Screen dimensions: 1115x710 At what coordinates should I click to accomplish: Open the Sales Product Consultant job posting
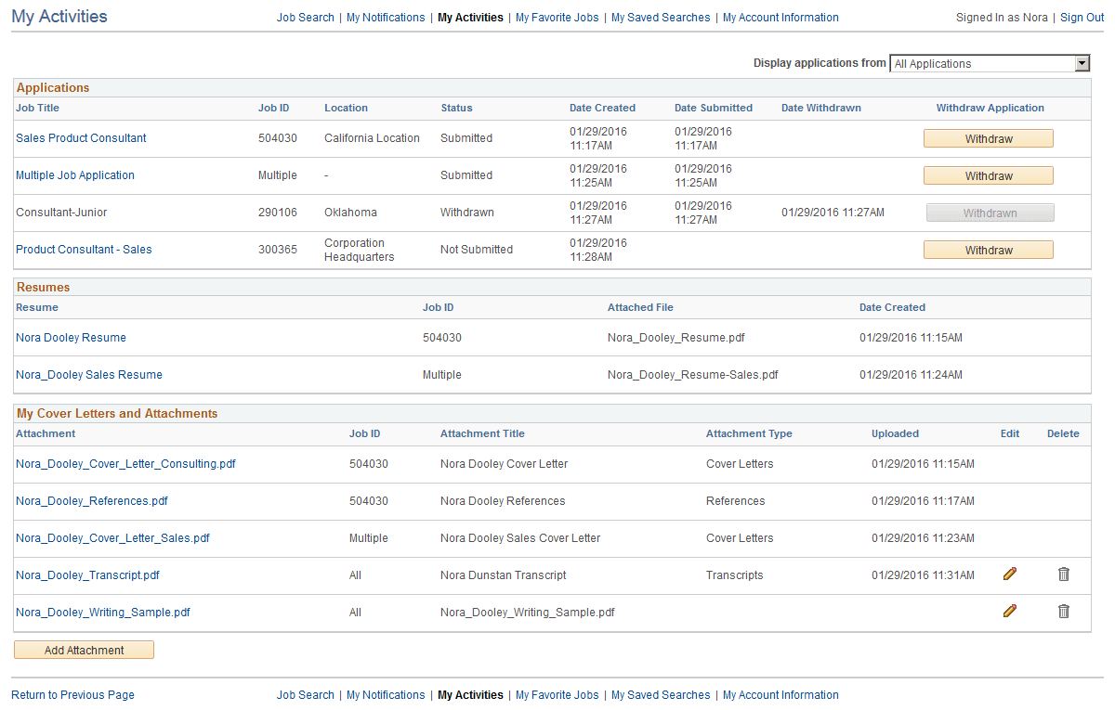[81, 137]
